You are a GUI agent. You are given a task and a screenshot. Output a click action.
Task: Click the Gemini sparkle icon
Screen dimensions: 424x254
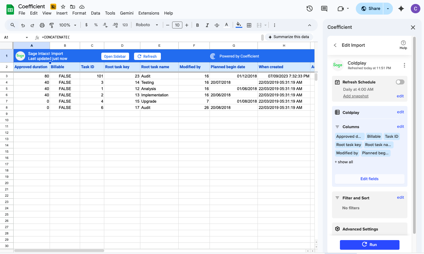401,9
